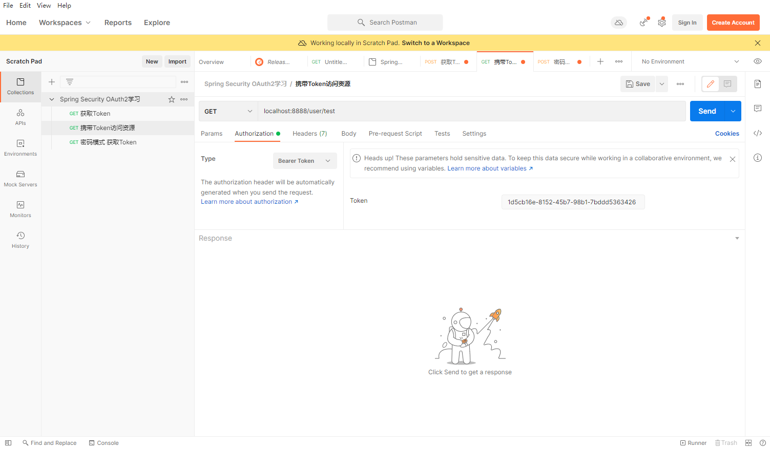Open the No Environment selector

(x=690, y=61)
